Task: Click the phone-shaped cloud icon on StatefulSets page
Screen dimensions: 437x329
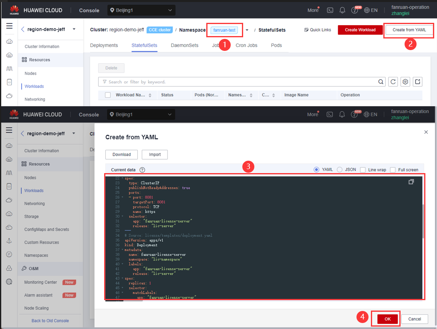Action: tap(10, 82)
